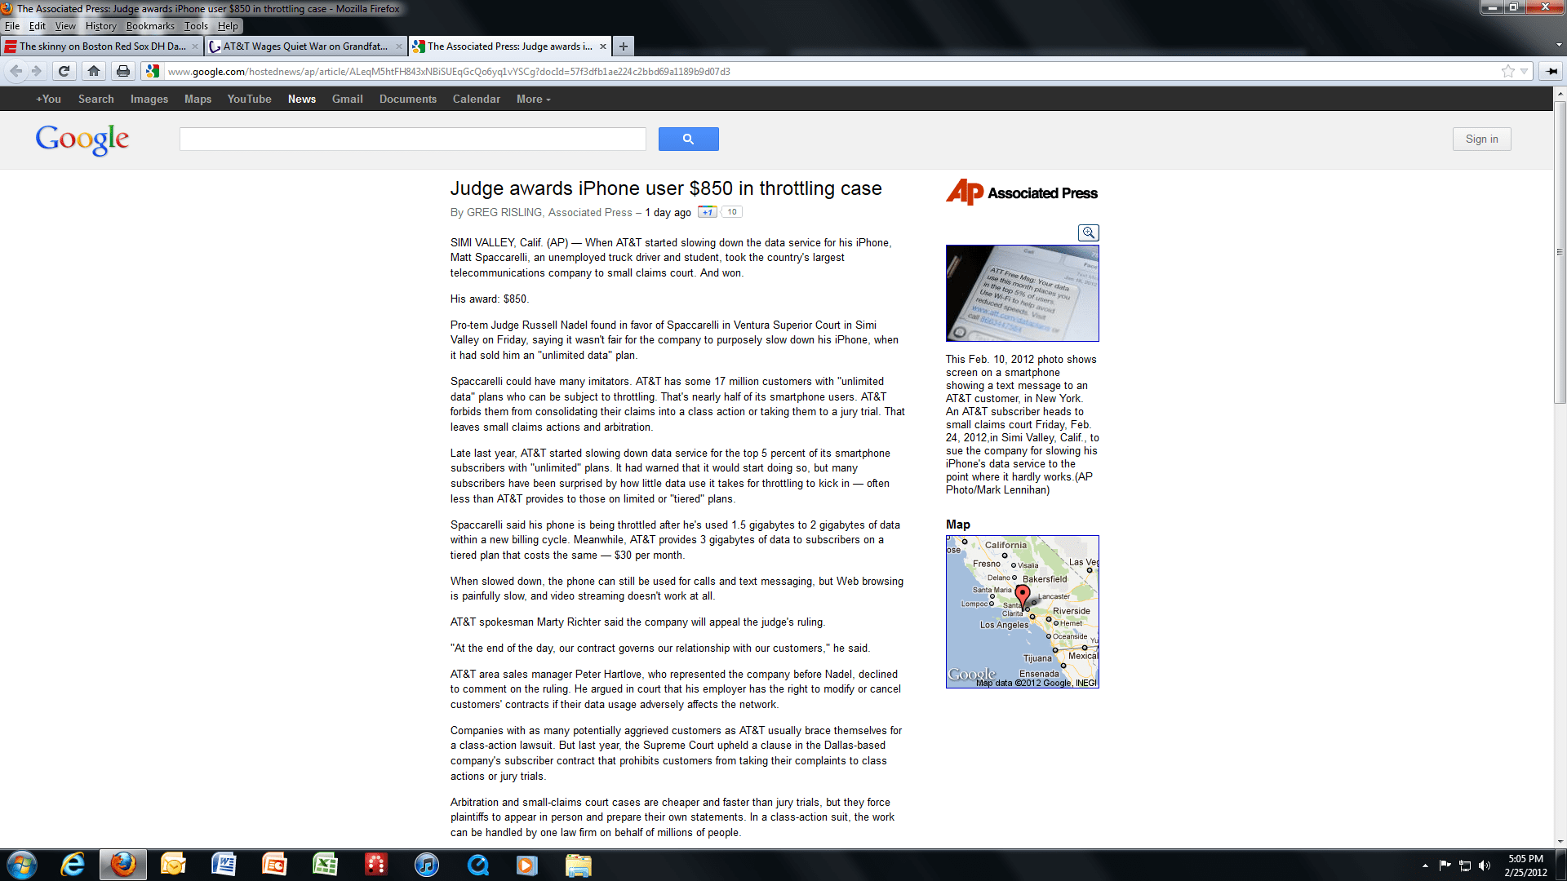Click the California map thumbnail
The height and width of the screenshot is (881, 1567).
(x=1023, y=612)
